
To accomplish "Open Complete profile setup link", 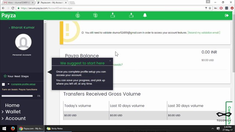I will click(23, 84).
